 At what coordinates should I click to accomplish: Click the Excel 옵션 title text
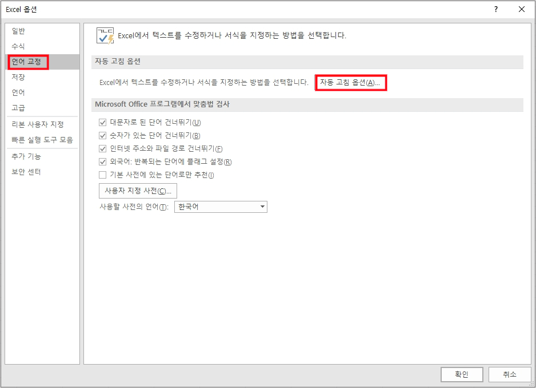(x=21, y=10)
